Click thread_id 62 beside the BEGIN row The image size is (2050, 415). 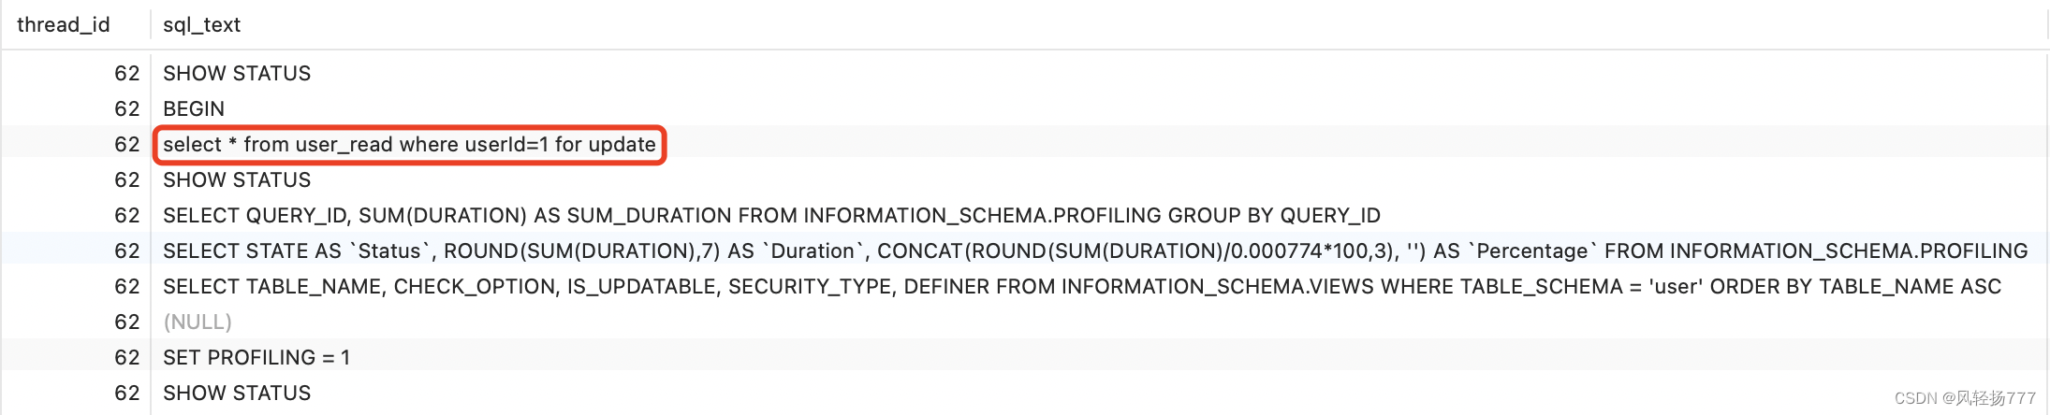pos(127,109)
